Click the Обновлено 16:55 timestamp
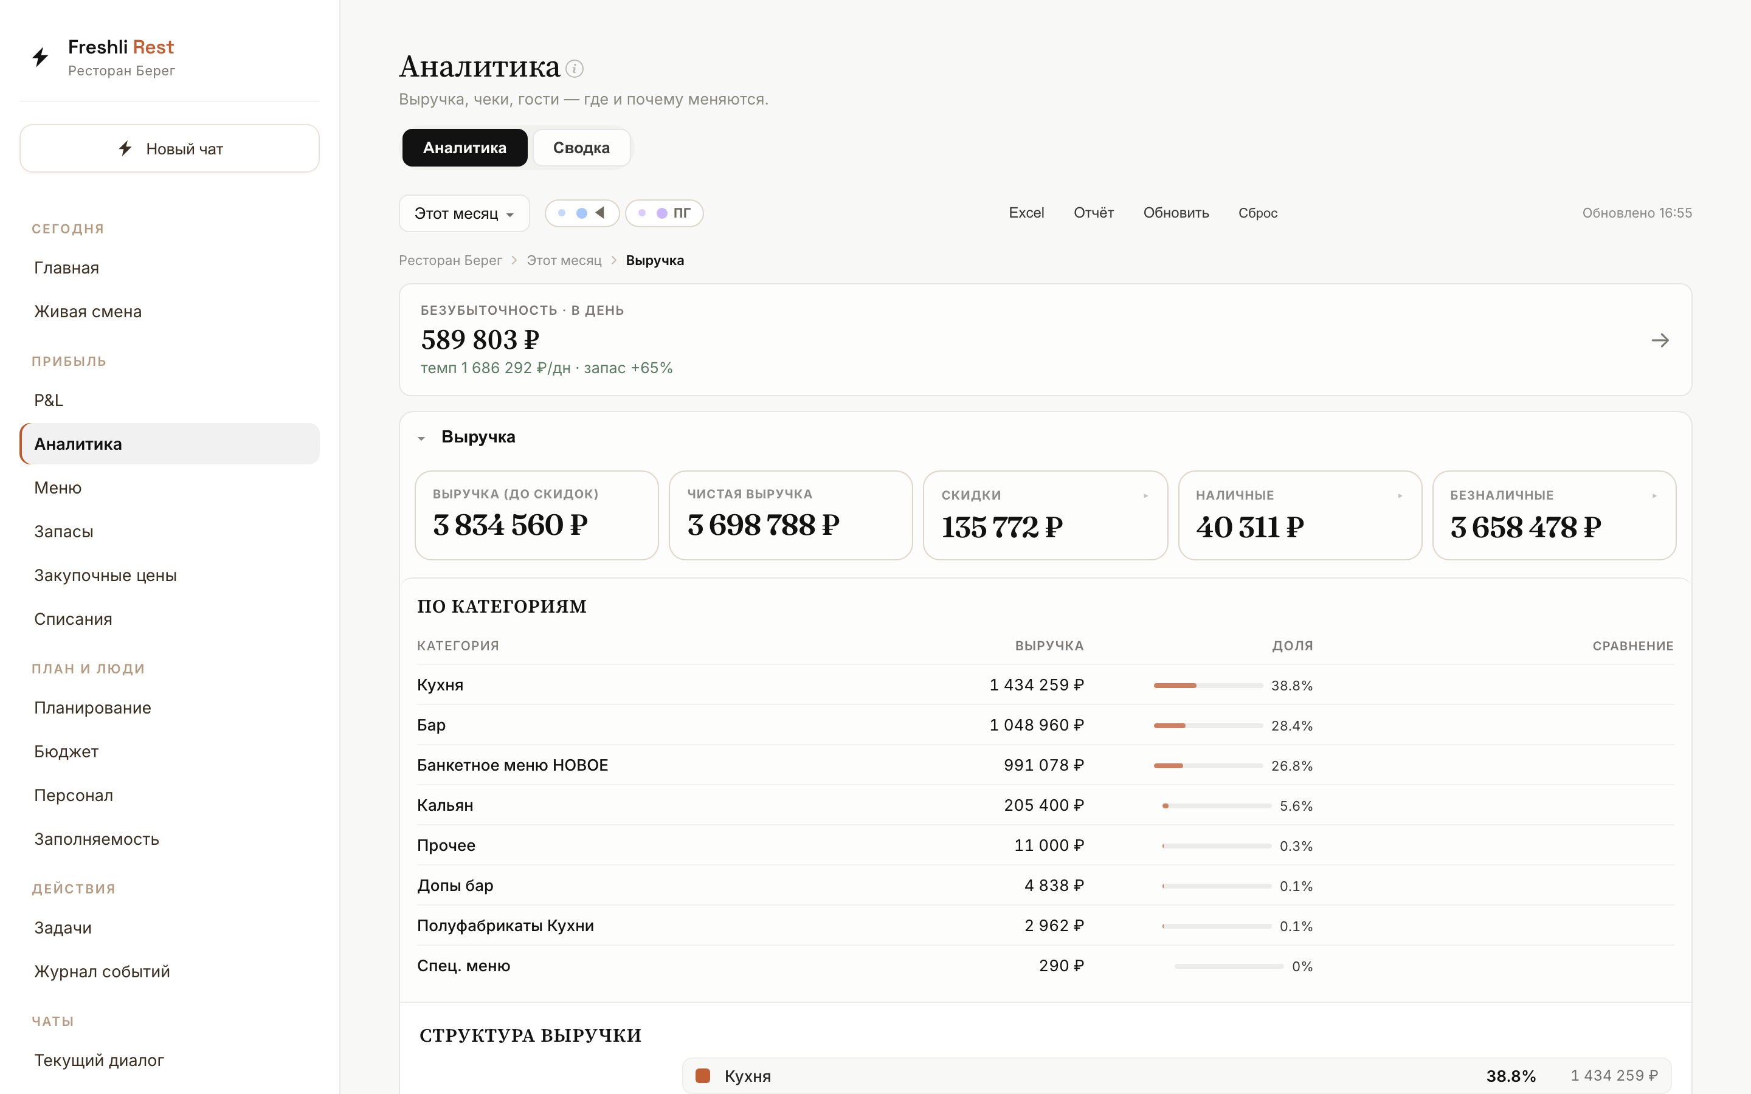 1637,213
